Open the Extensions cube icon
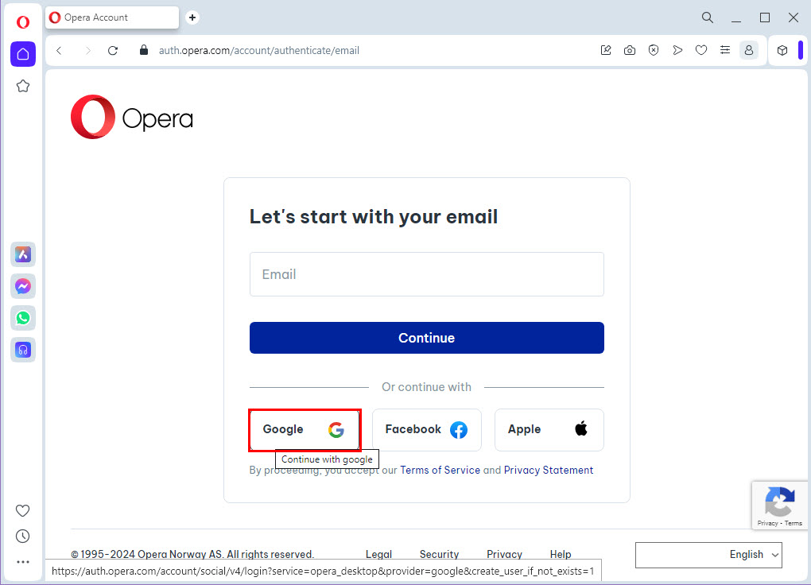This screenshot has height=585, width=811. coord(782,50)
